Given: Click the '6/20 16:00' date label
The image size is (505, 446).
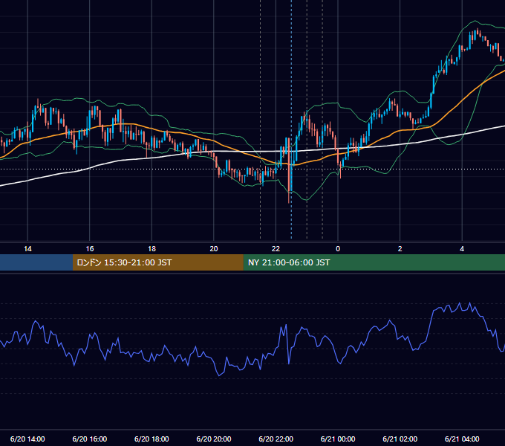Looking at the screenshot, I should coord(90,439).
